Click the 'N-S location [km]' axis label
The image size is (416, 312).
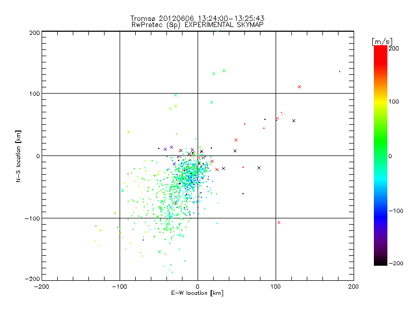[18, 156]
